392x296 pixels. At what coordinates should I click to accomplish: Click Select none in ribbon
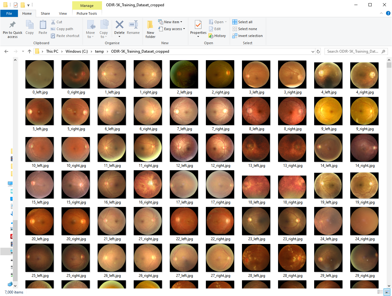pyautogui.click(x=244, y=29)
